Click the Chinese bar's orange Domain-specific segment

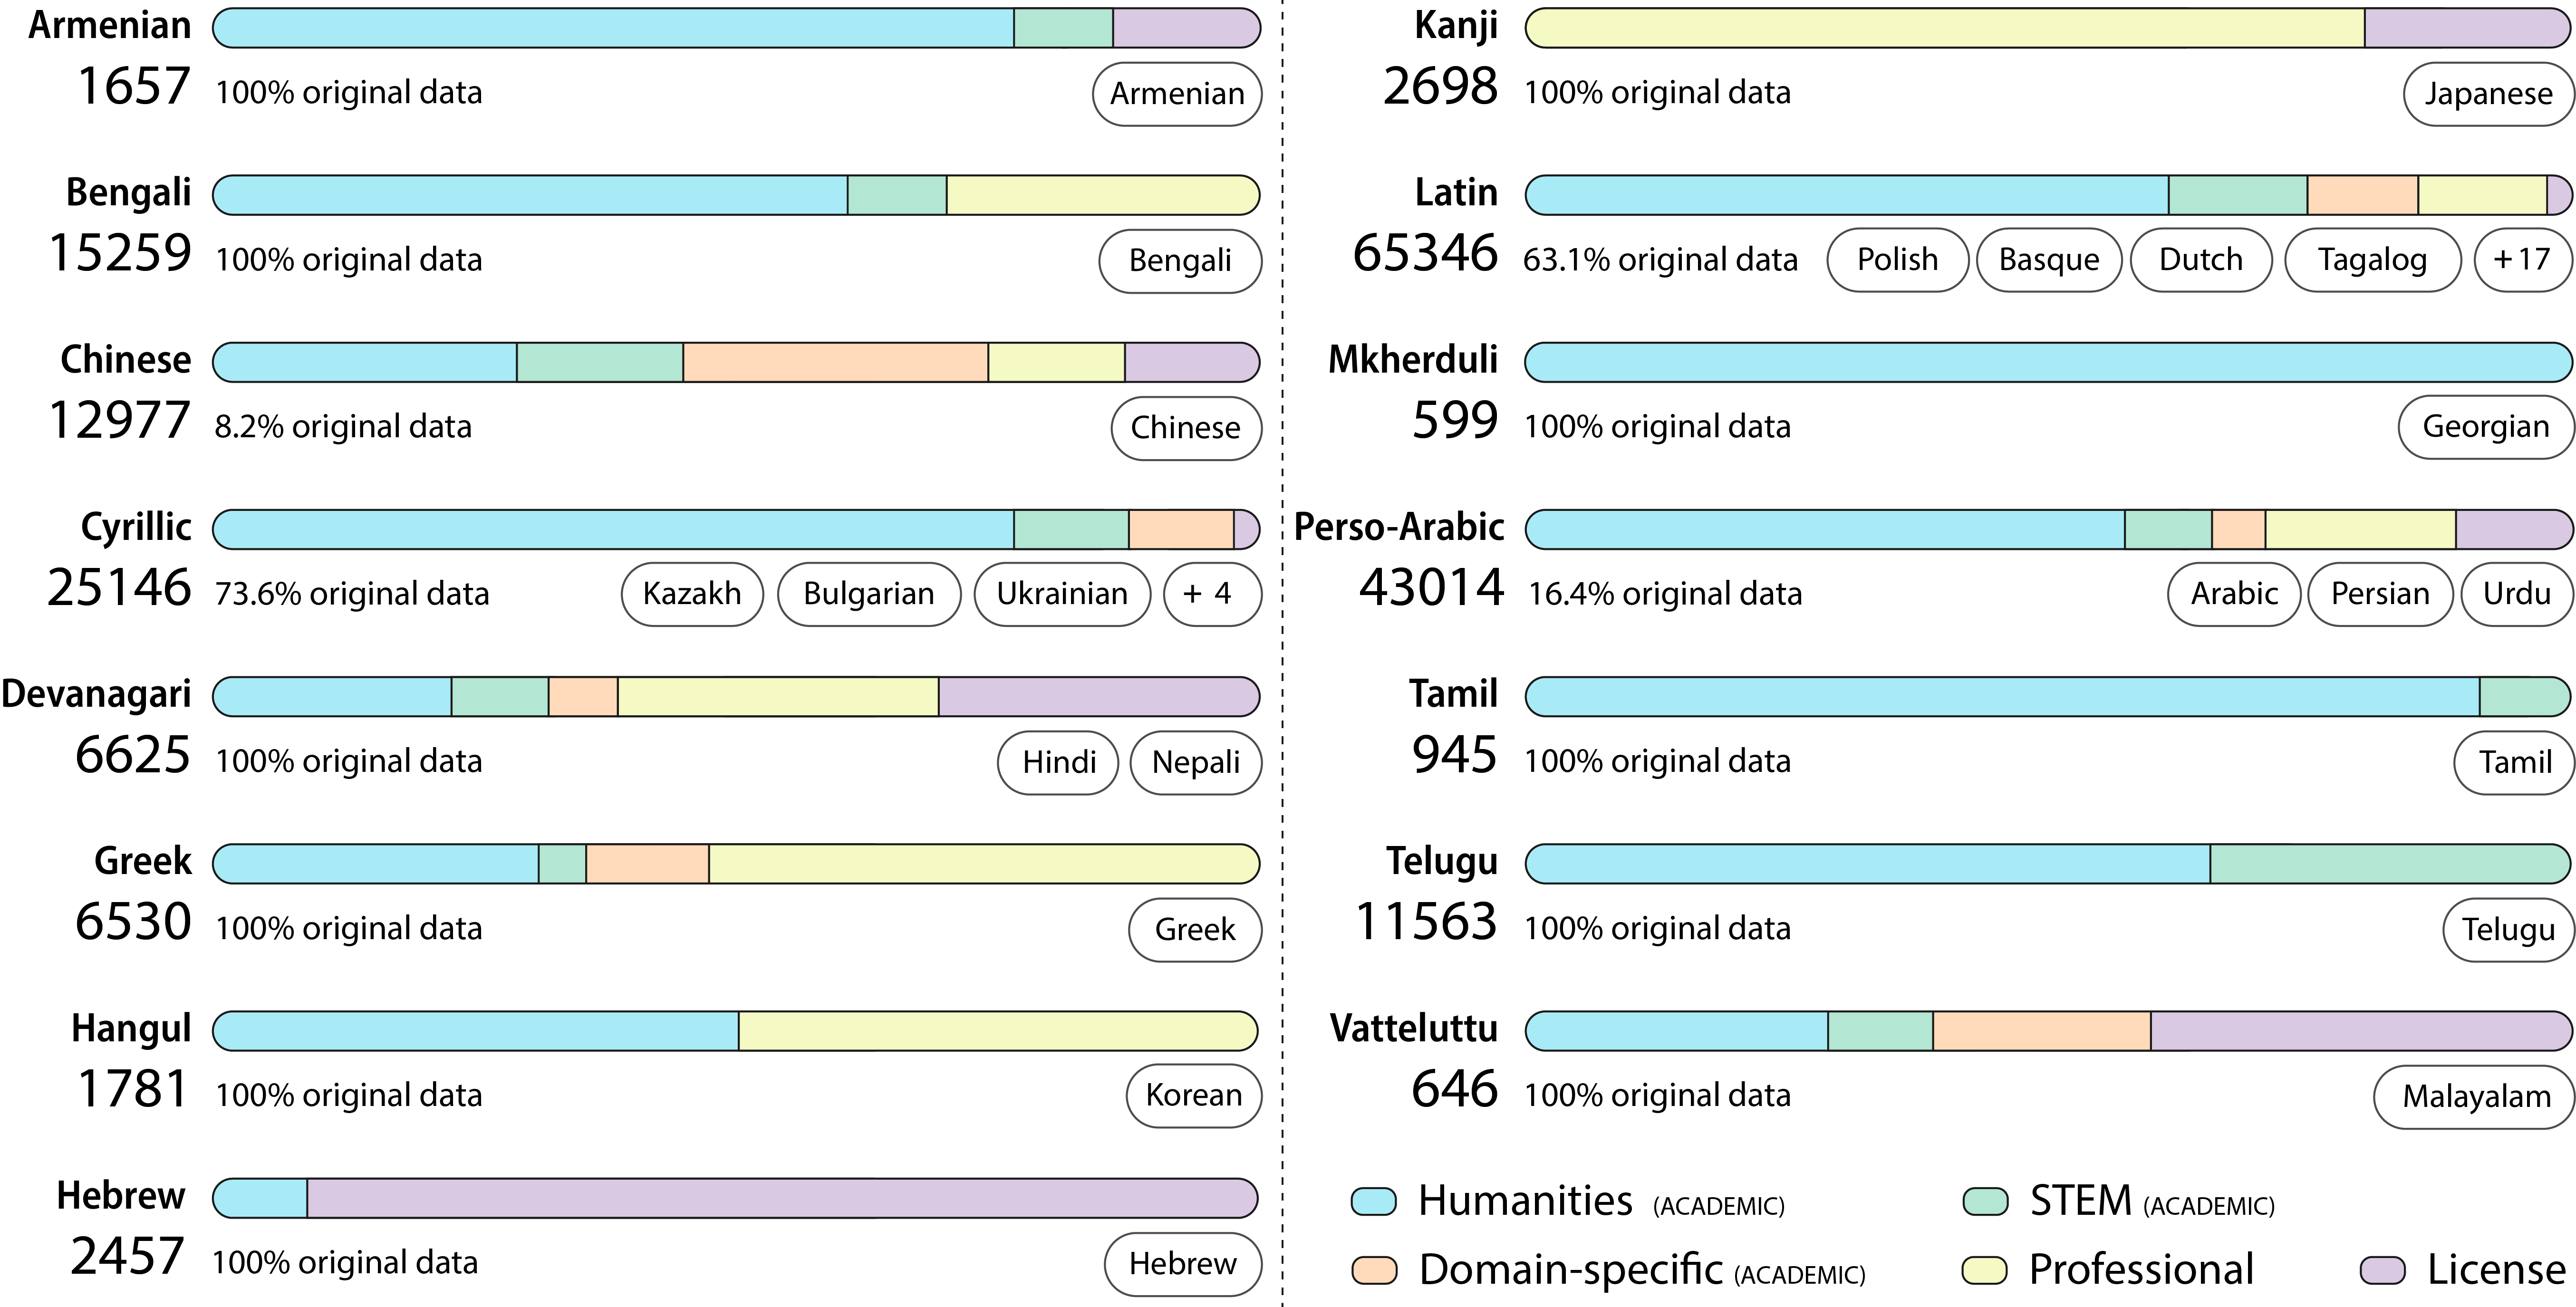pos(835,362)
